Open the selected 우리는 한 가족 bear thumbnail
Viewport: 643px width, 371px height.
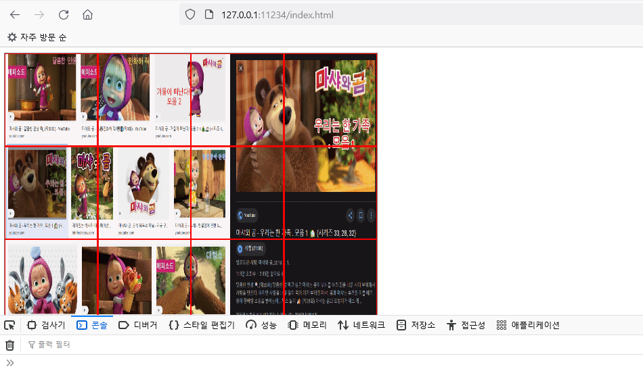tap(37, 183)
